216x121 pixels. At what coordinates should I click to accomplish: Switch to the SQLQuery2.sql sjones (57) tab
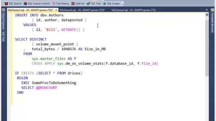(x=82, y=10)
